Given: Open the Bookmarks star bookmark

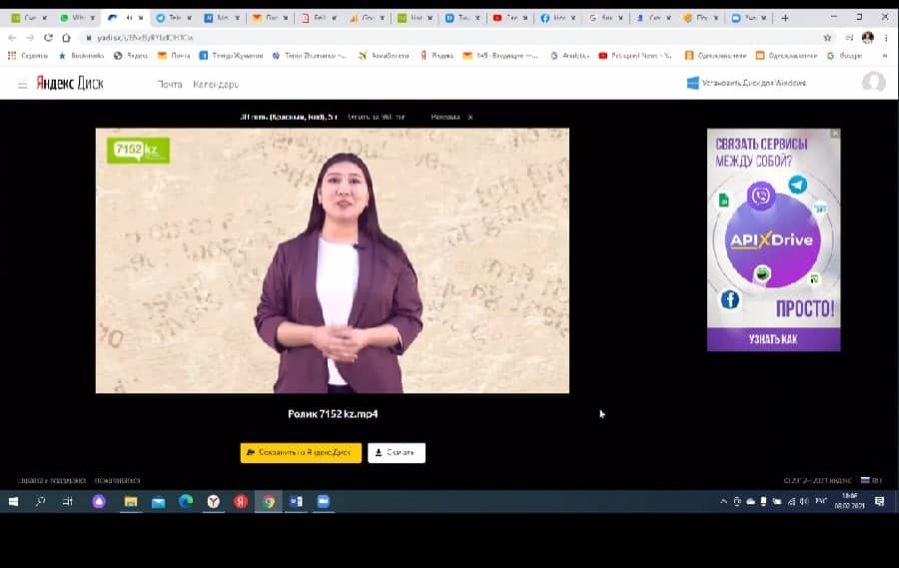Looking at the screenshot, I should point(81,56).
